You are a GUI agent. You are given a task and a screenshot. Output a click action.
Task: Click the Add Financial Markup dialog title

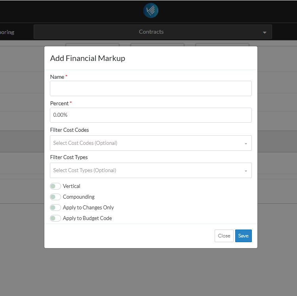(88, 58)
